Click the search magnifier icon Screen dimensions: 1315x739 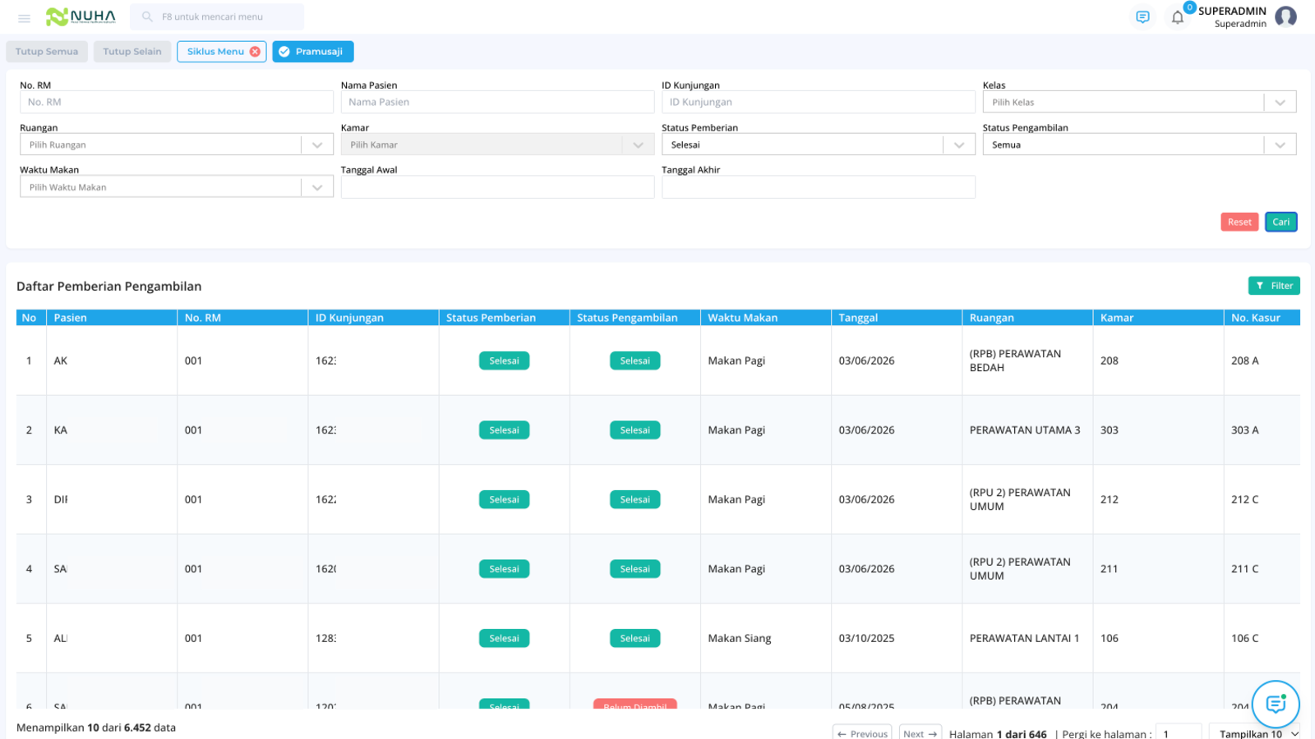point(147,16)
